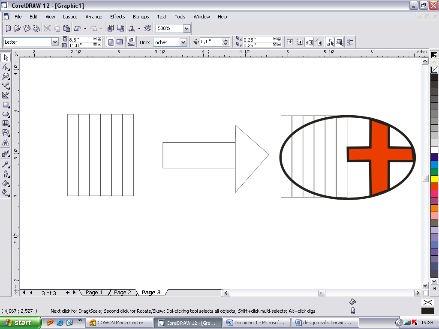Select the Smart Drawing tool
The image size is (439, 329).
(6, 95)
